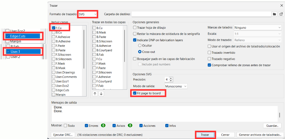The width and height of the screenshot is (285, 139).
Task: Check B.Mask in Incluir capas
Action: point(54,68)
